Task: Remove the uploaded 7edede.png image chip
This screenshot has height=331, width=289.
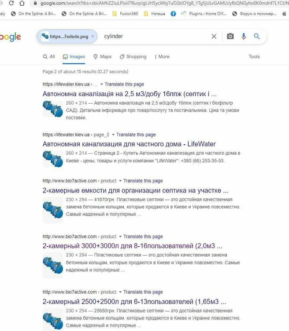Action: pyautogui.click(x=93, y=36)
